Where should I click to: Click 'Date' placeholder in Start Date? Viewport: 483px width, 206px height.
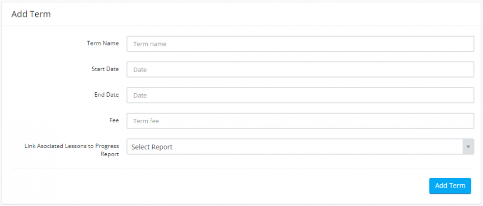(140, 70)
